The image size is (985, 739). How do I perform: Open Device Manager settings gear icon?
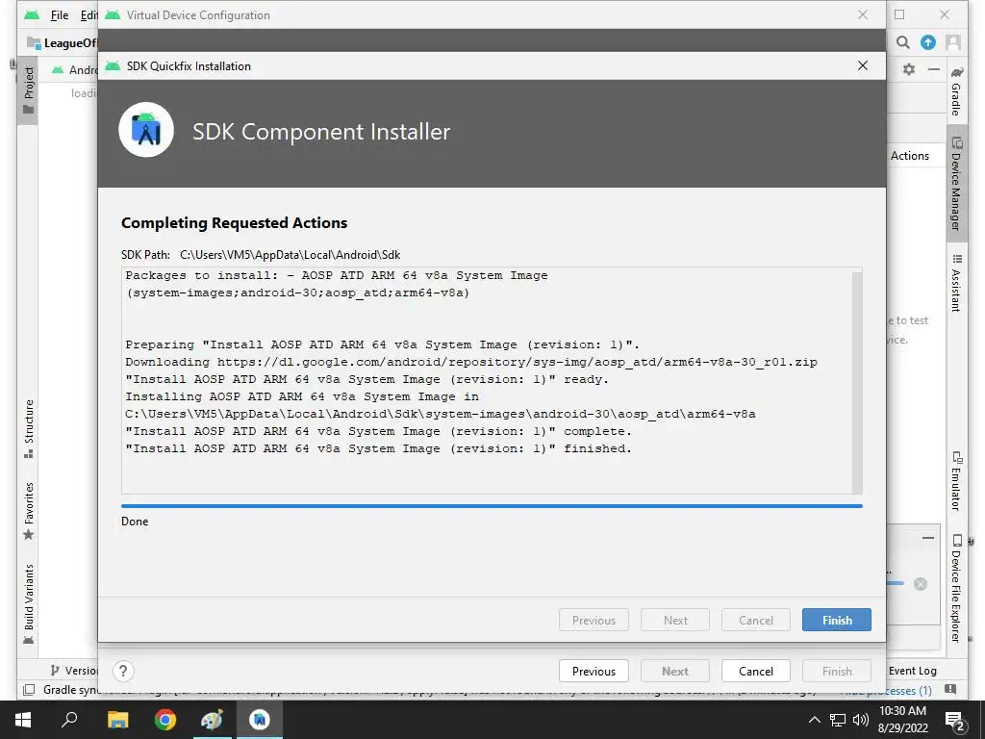point(909,69)
